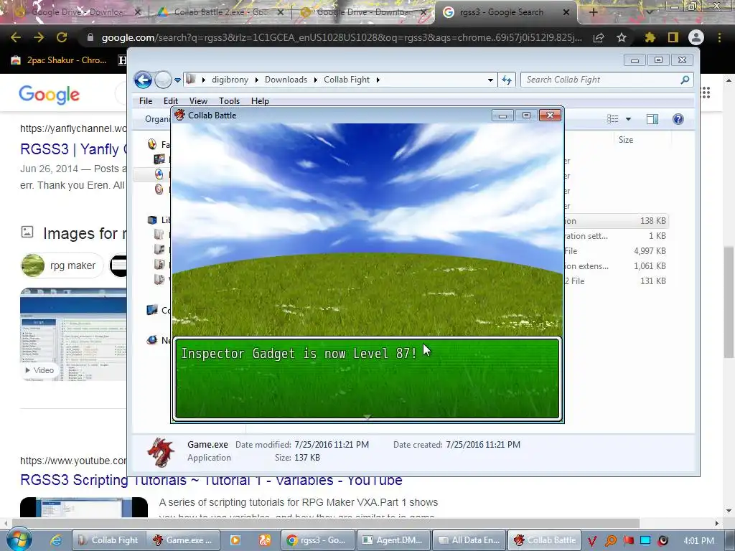Open the Edit menu in Explorer

(171, 100)
